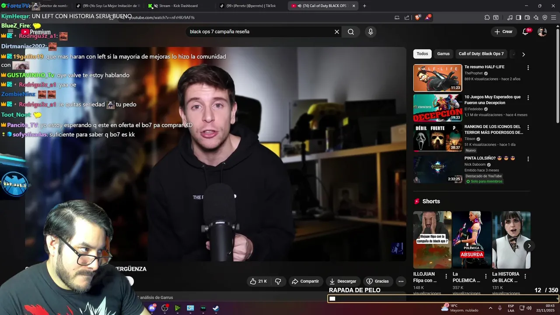
Task: Open PINTA LOLSIÑO video title link
Action: click(x=490, y=158)
